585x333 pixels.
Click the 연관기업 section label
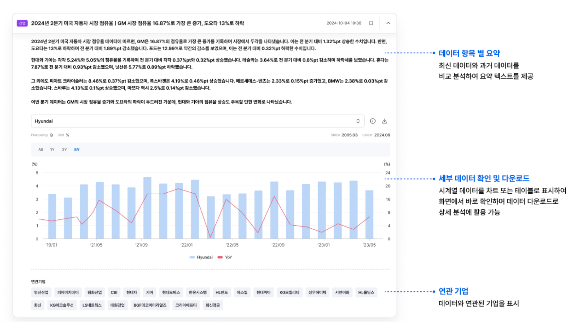pyautogui.click(x=38, y=281)
